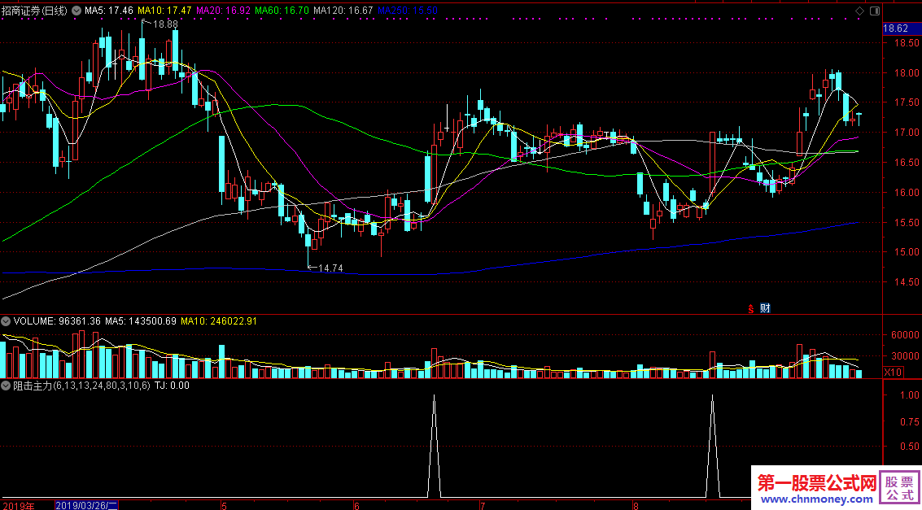Select the blue MA250: 15.50 label

coord(407,11)
